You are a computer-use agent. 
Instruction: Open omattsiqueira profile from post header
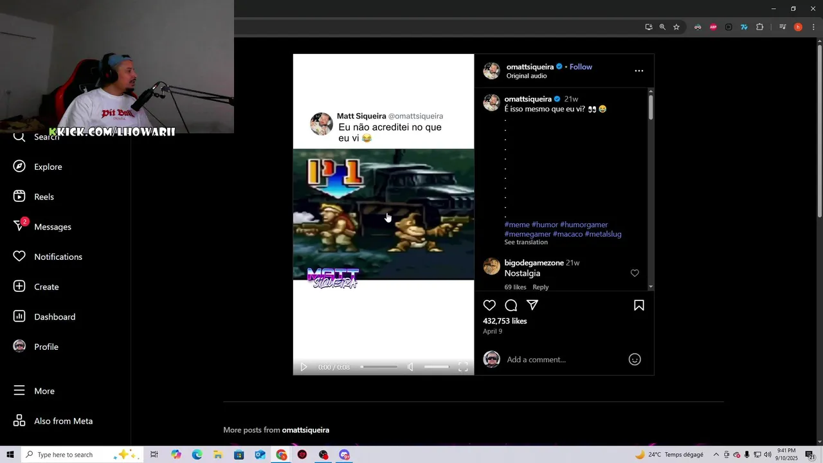click(530, 67)
